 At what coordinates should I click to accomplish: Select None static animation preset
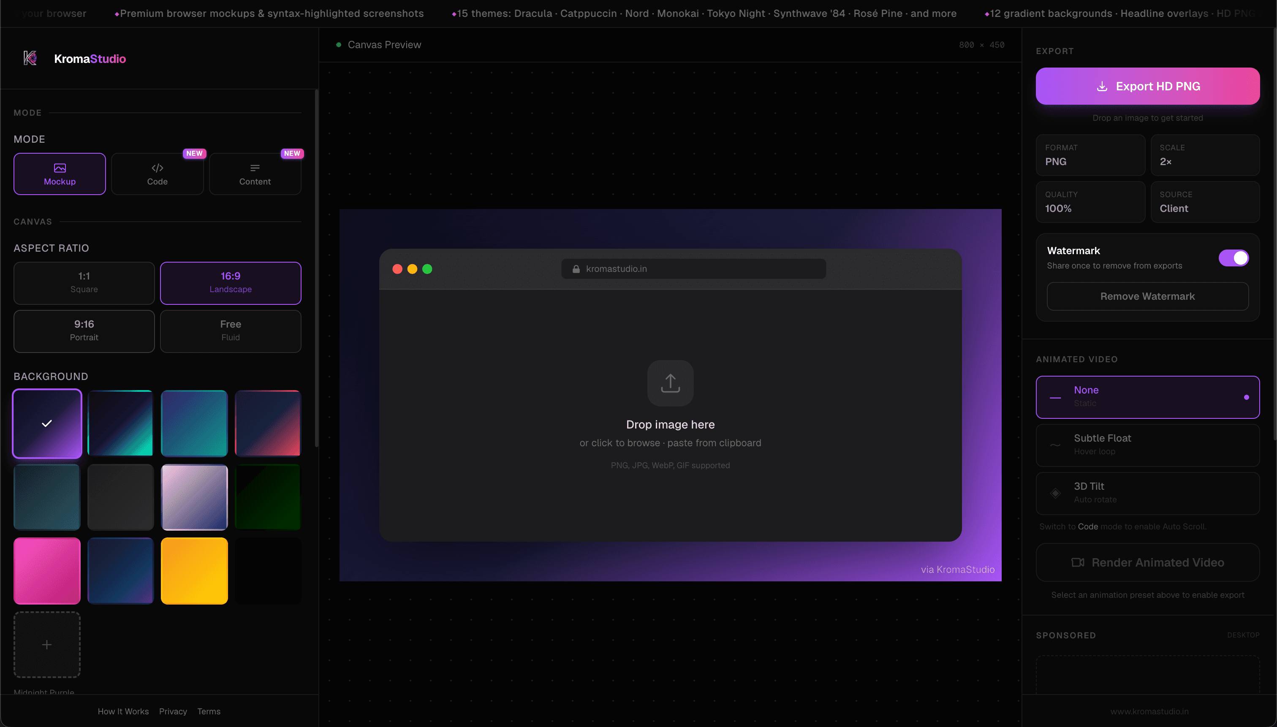point(1148,397)
